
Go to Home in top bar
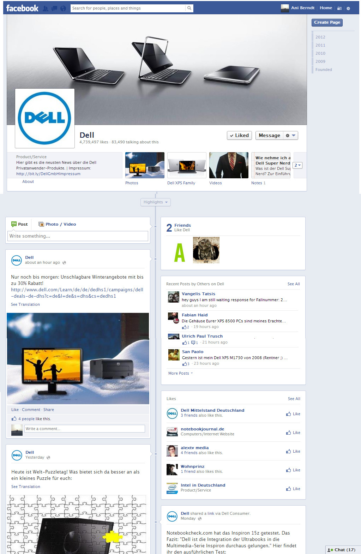(326, 8)
